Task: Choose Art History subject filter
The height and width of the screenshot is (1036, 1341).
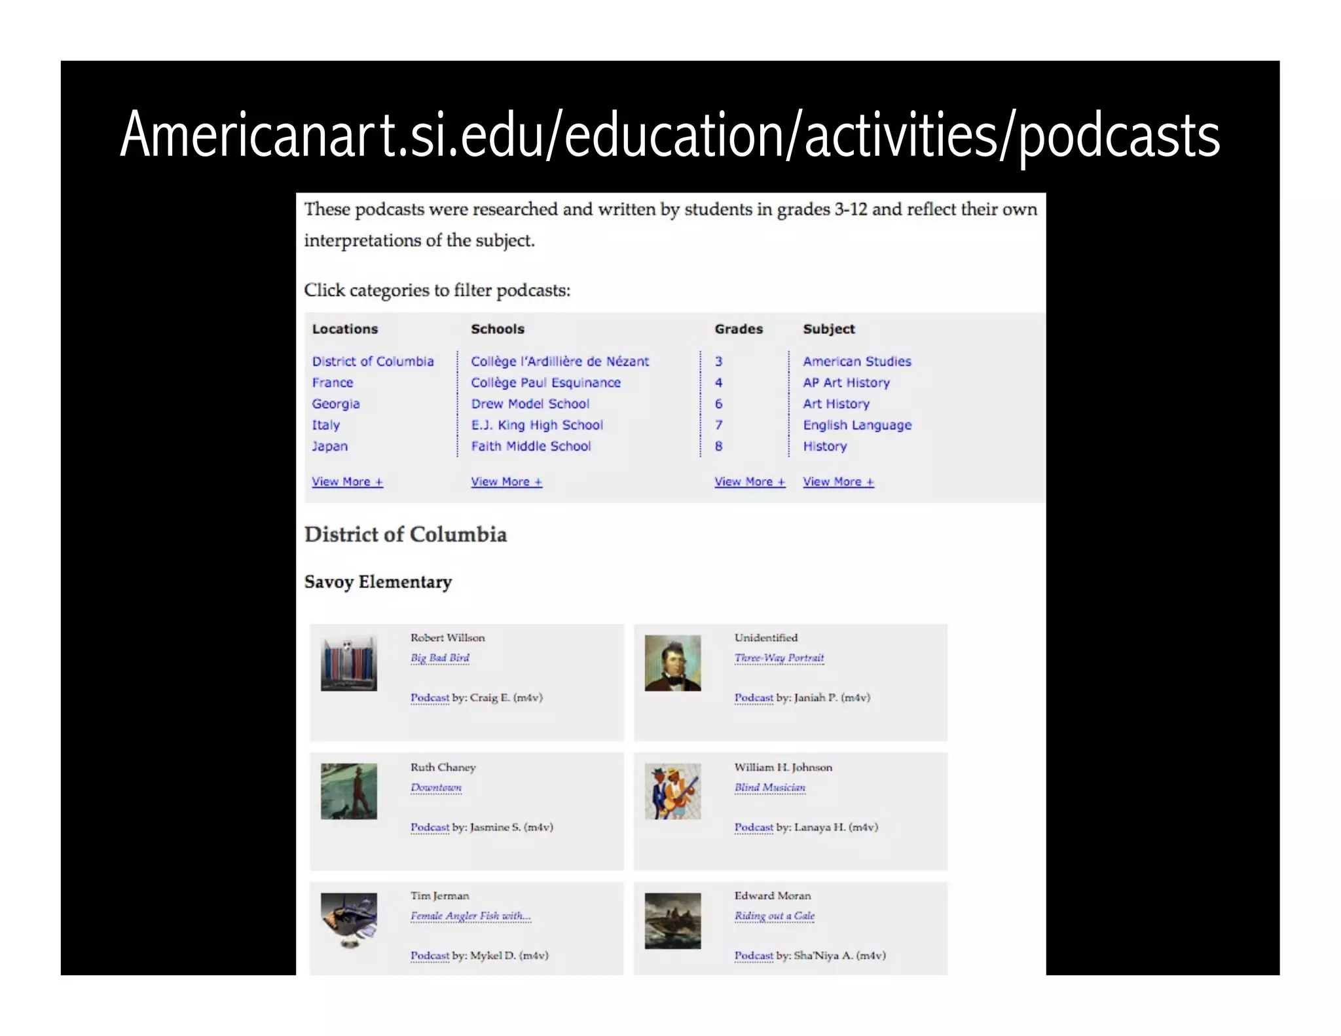Action: pos(836,404)
